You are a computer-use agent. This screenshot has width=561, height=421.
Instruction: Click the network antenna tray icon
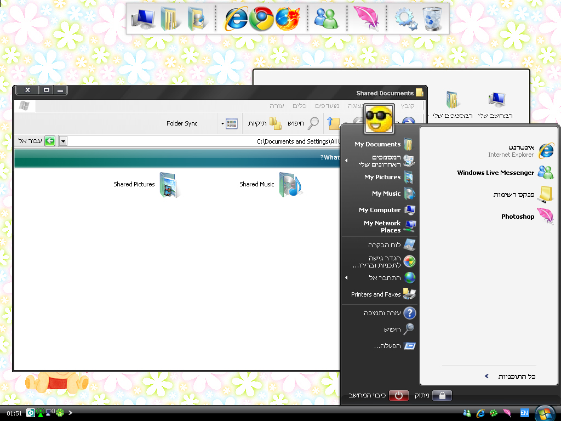click(x=40, y=413)
